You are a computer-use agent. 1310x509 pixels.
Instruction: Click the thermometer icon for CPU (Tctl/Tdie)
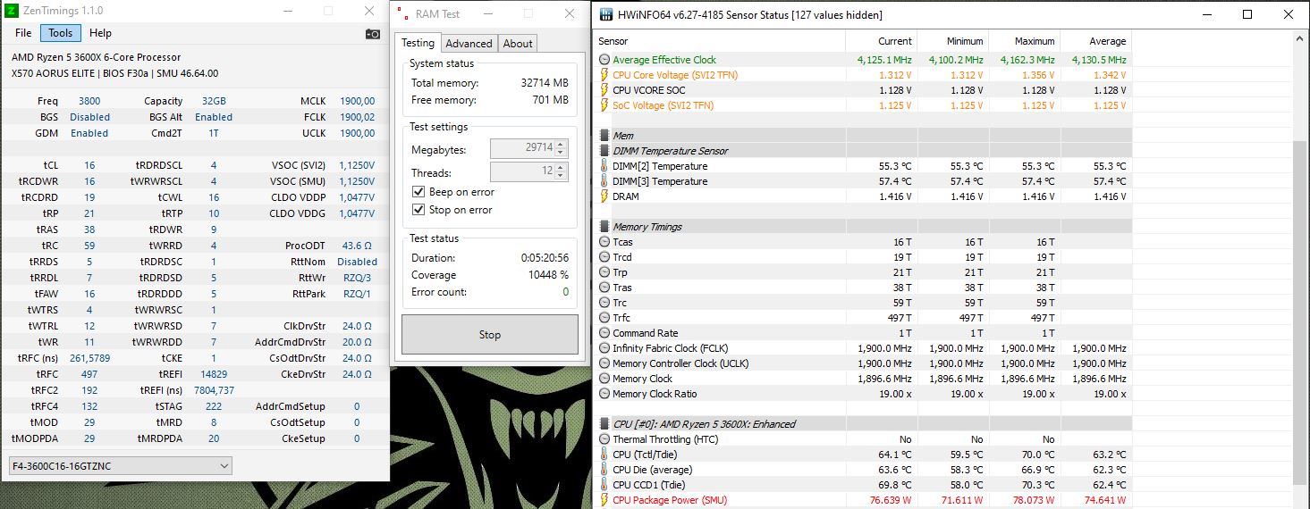pos(604,455)
